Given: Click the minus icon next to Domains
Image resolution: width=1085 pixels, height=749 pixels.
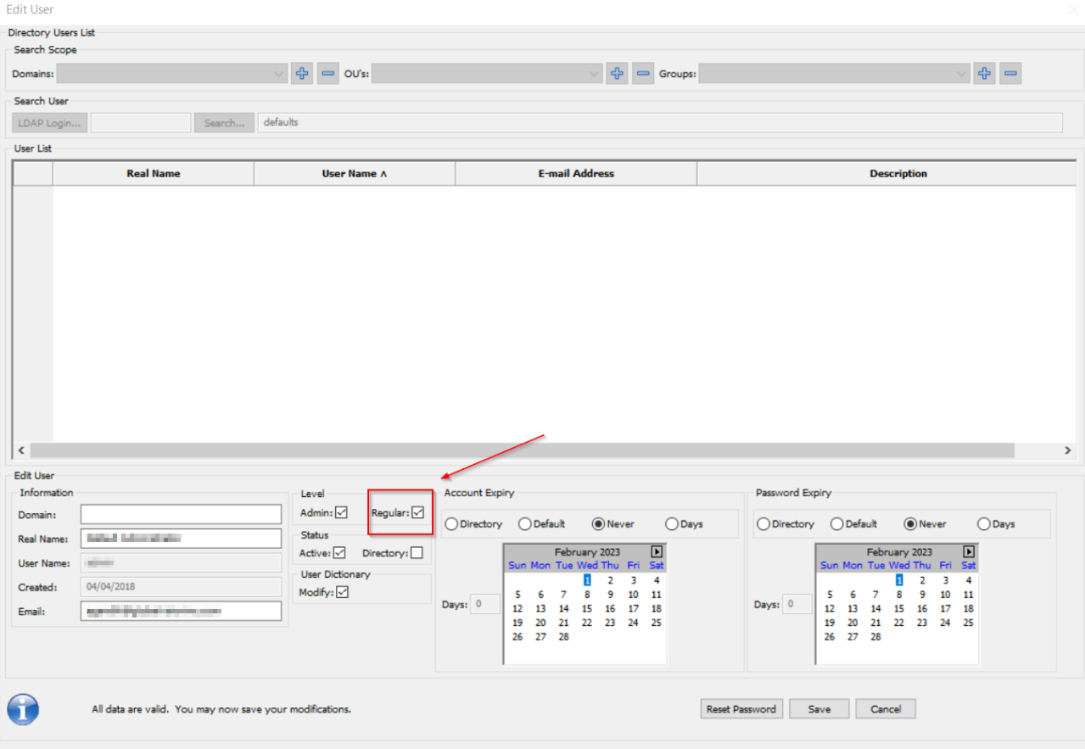Looking at the screenshot, I should [x=328, y=74].
